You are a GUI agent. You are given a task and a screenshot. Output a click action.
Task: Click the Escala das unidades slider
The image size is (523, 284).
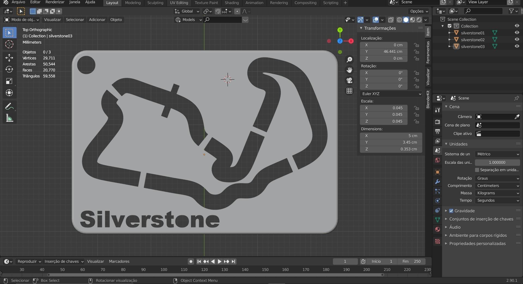click(497, 162)
